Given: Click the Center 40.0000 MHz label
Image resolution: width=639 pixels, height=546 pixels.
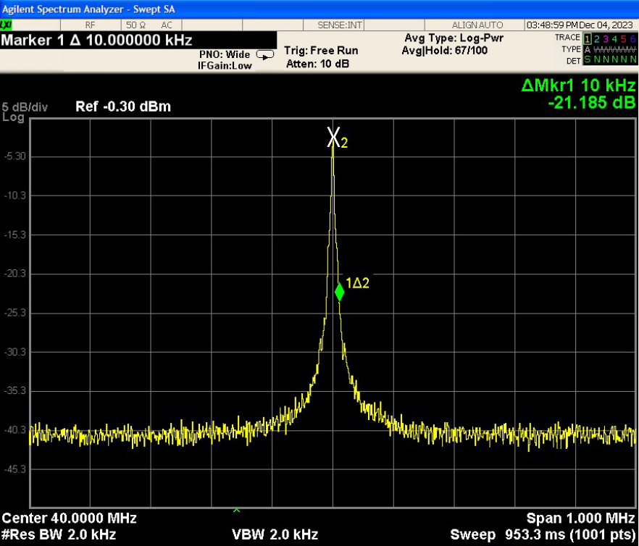Looking at the screenshot, I should pos(70,518).
